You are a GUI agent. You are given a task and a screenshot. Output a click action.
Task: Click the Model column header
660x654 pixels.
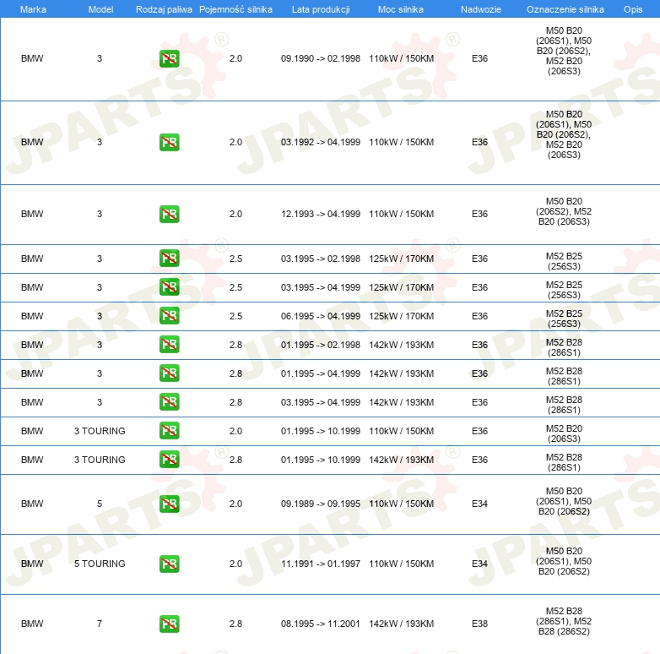pyautogui.click(x=100, y=9)
